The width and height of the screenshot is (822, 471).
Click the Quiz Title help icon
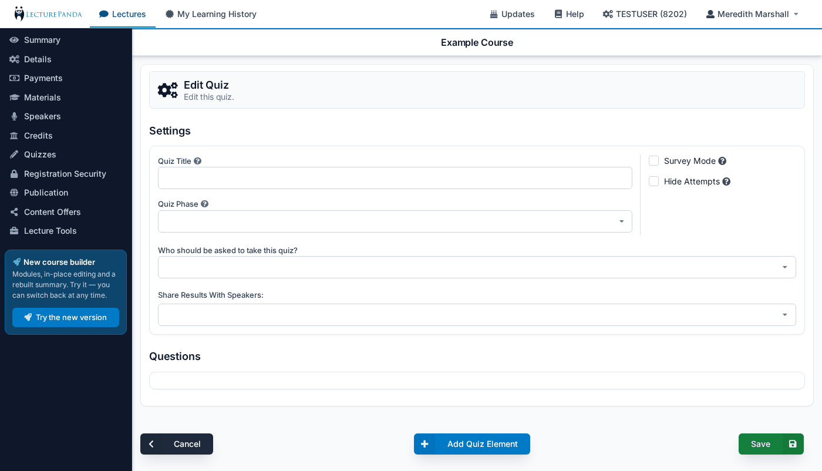(x=198, y=161)
